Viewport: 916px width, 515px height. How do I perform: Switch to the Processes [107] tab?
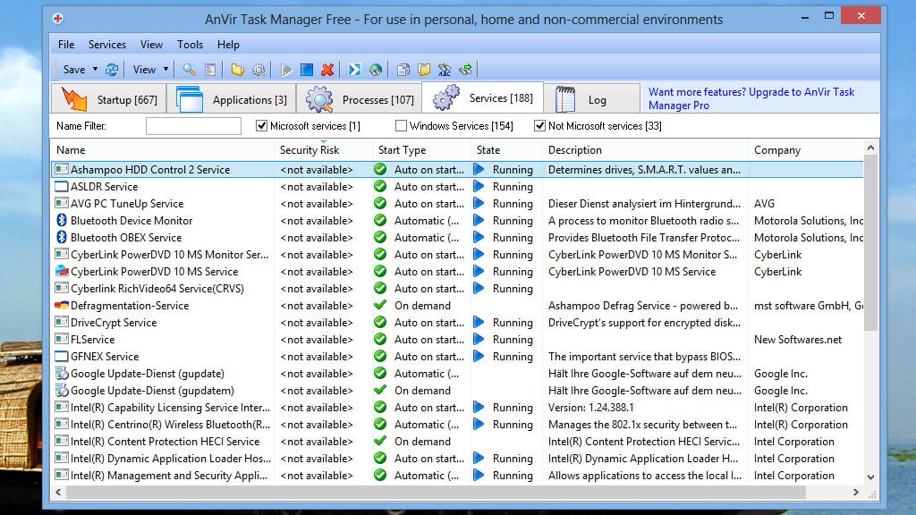click(x=359, y=99)
